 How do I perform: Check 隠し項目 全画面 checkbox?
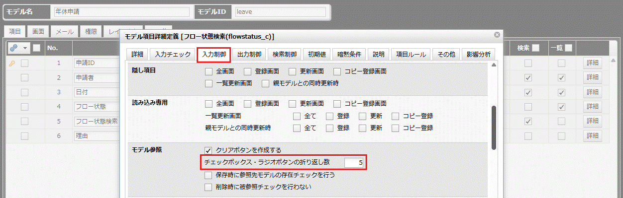click(x=208, y=71)
